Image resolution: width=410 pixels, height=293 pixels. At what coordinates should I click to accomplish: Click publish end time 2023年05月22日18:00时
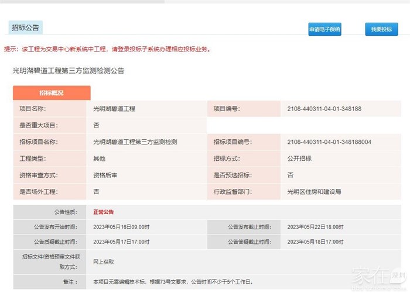pos(315,227)
